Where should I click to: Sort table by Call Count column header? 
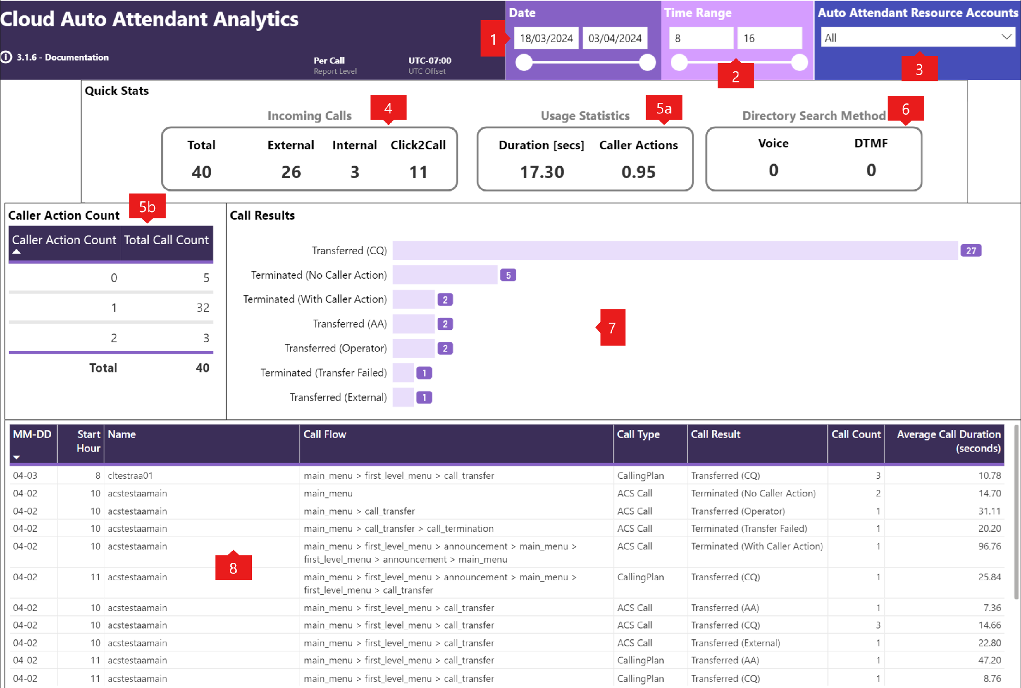(x=855, y=435)
